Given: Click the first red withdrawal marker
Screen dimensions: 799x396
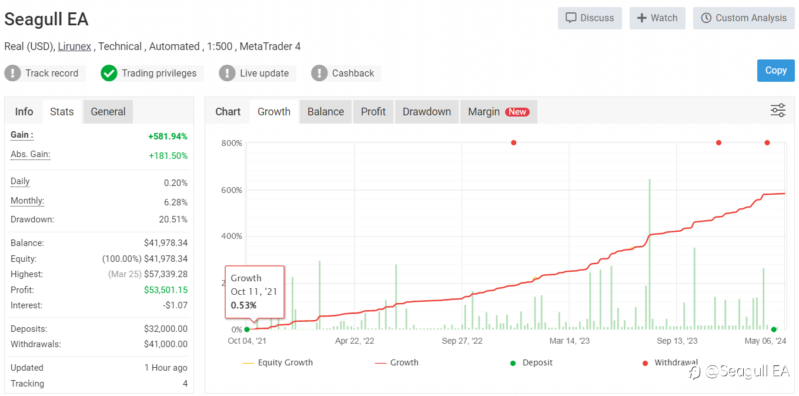Looking at the screenshot, I should 514,142.
